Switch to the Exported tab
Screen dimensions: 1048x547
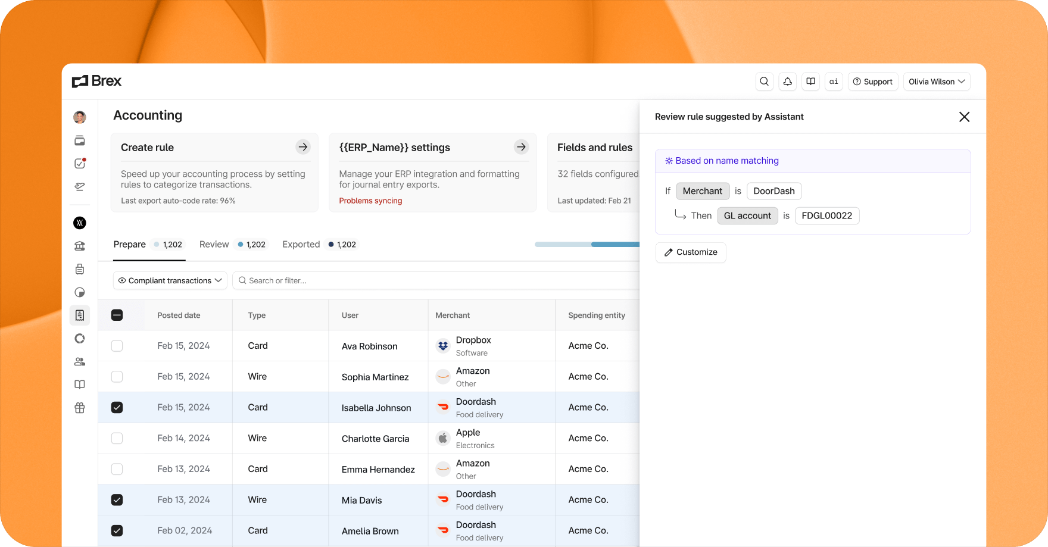pos(301,245)
